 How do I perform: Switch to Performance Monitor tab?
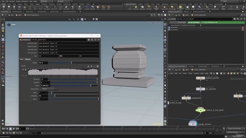coord(199,11)
